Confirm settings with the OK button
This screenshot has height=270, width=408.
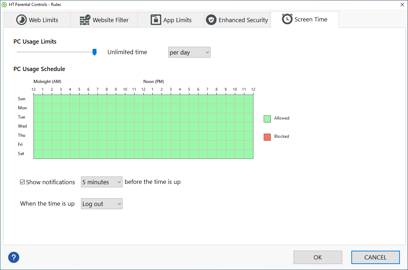(318, 257)
